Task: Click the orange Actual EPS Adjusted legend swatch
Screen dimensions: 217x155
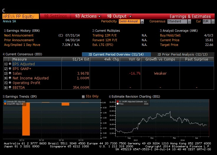Action: pos(5,104)
